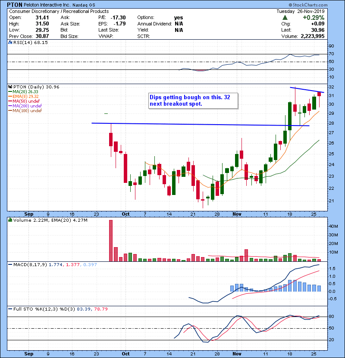Click the Dips getting bough annotation box
Image resolution: width=345 pixels, height=358 pixels.
point(193,100)
